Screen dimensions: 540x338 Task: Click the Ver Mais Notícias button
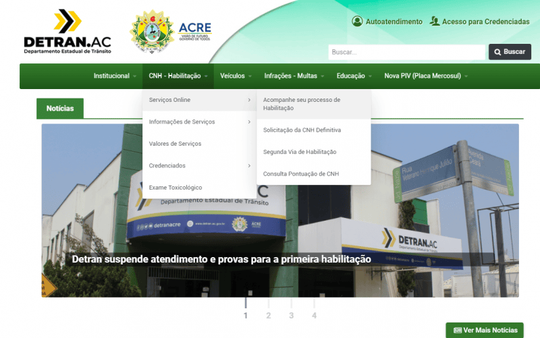(x=485, y=330)
